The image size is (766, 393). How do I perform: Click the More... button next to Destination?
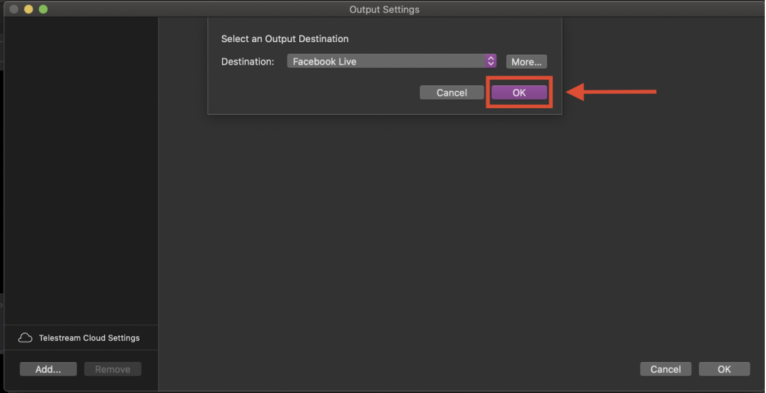point(526,62)
